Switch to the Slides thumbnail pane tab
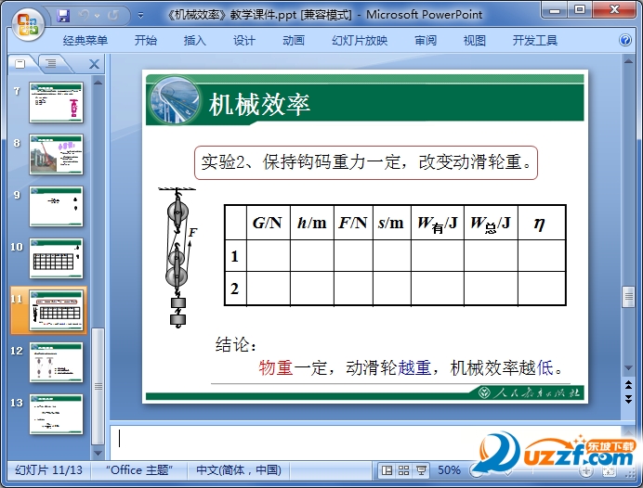The image size is (643, 488). (x=20, y=63)
